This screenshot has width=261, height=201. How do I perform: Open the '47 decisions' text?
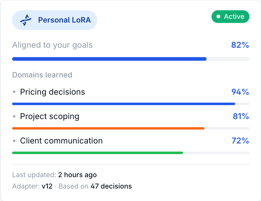tap(111, 186)
